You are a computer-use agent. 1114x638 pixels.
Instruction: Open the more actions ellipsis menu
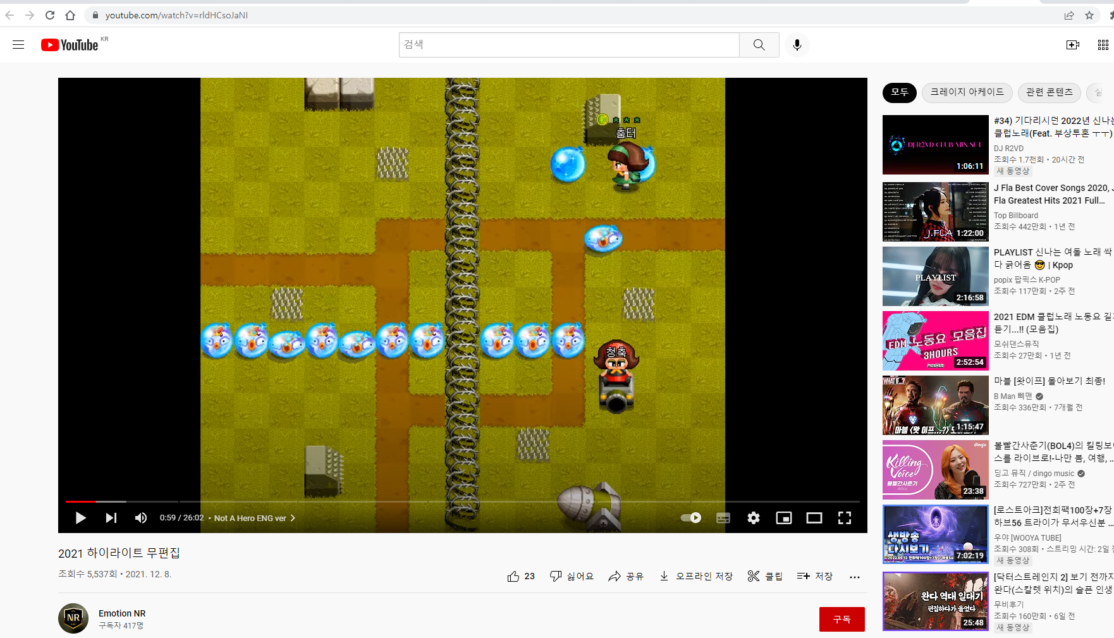[855, 577]
